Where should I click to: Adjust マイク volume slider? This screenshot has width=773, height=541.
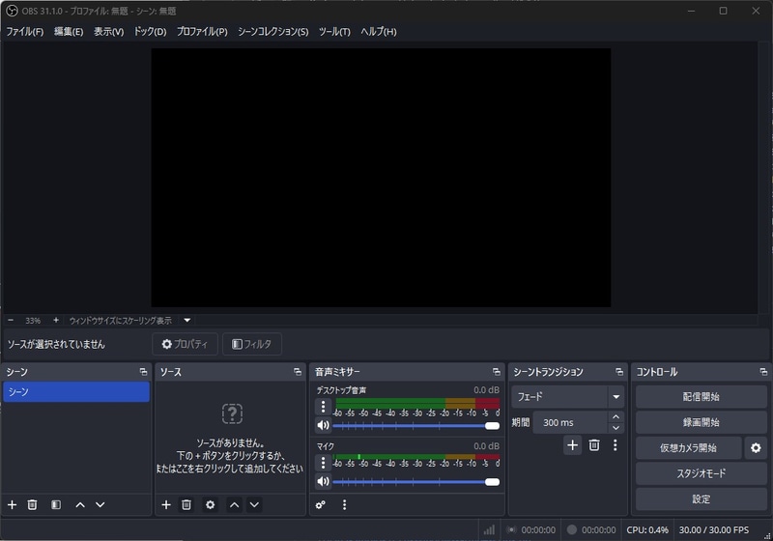coord(416,482)
